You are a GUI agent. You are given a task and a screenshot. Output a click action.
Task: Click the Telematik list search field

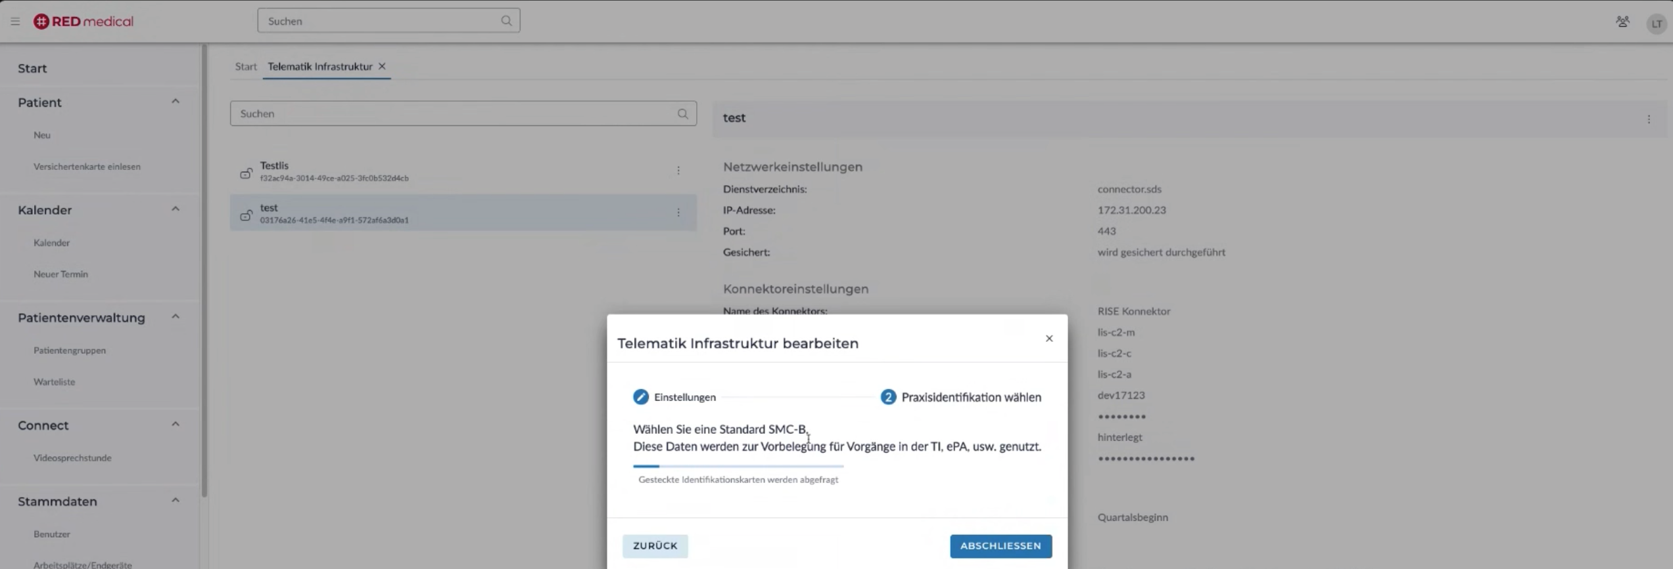pyautogui.click(x=454, y=114)
